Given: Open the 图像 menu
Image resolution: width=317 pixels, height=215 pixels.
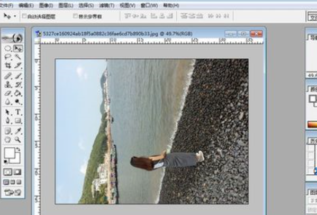Looking at the screenshot, I should pyautogui.click(x=46, y=5).
